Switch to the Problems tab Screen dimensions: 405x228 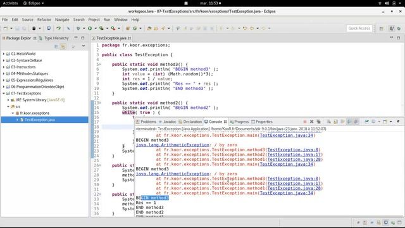click(x=146, y=122)
